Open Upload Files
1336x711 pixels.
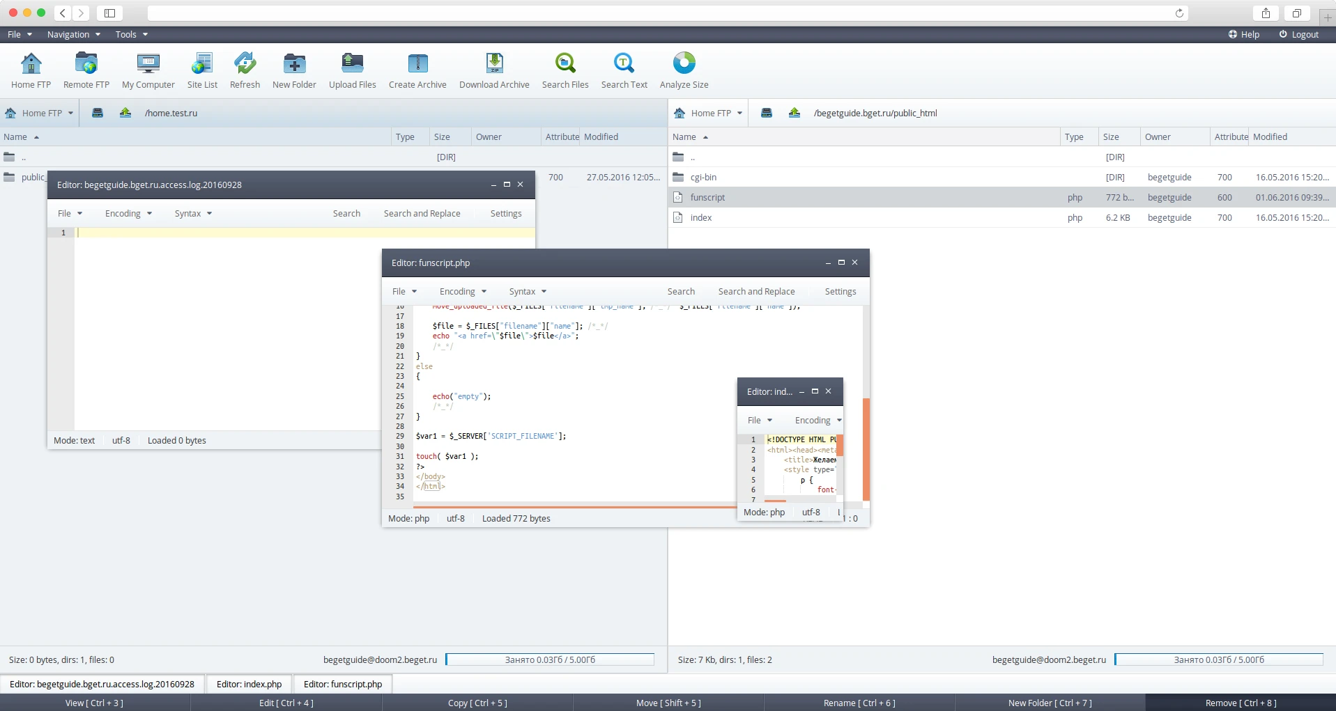point(353,70)
